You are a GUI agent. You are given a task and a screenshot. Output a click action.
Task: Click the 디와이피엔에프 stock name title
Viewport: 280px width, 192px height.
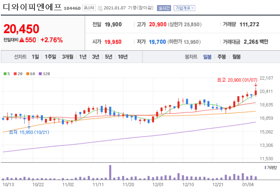coord(31,8)
